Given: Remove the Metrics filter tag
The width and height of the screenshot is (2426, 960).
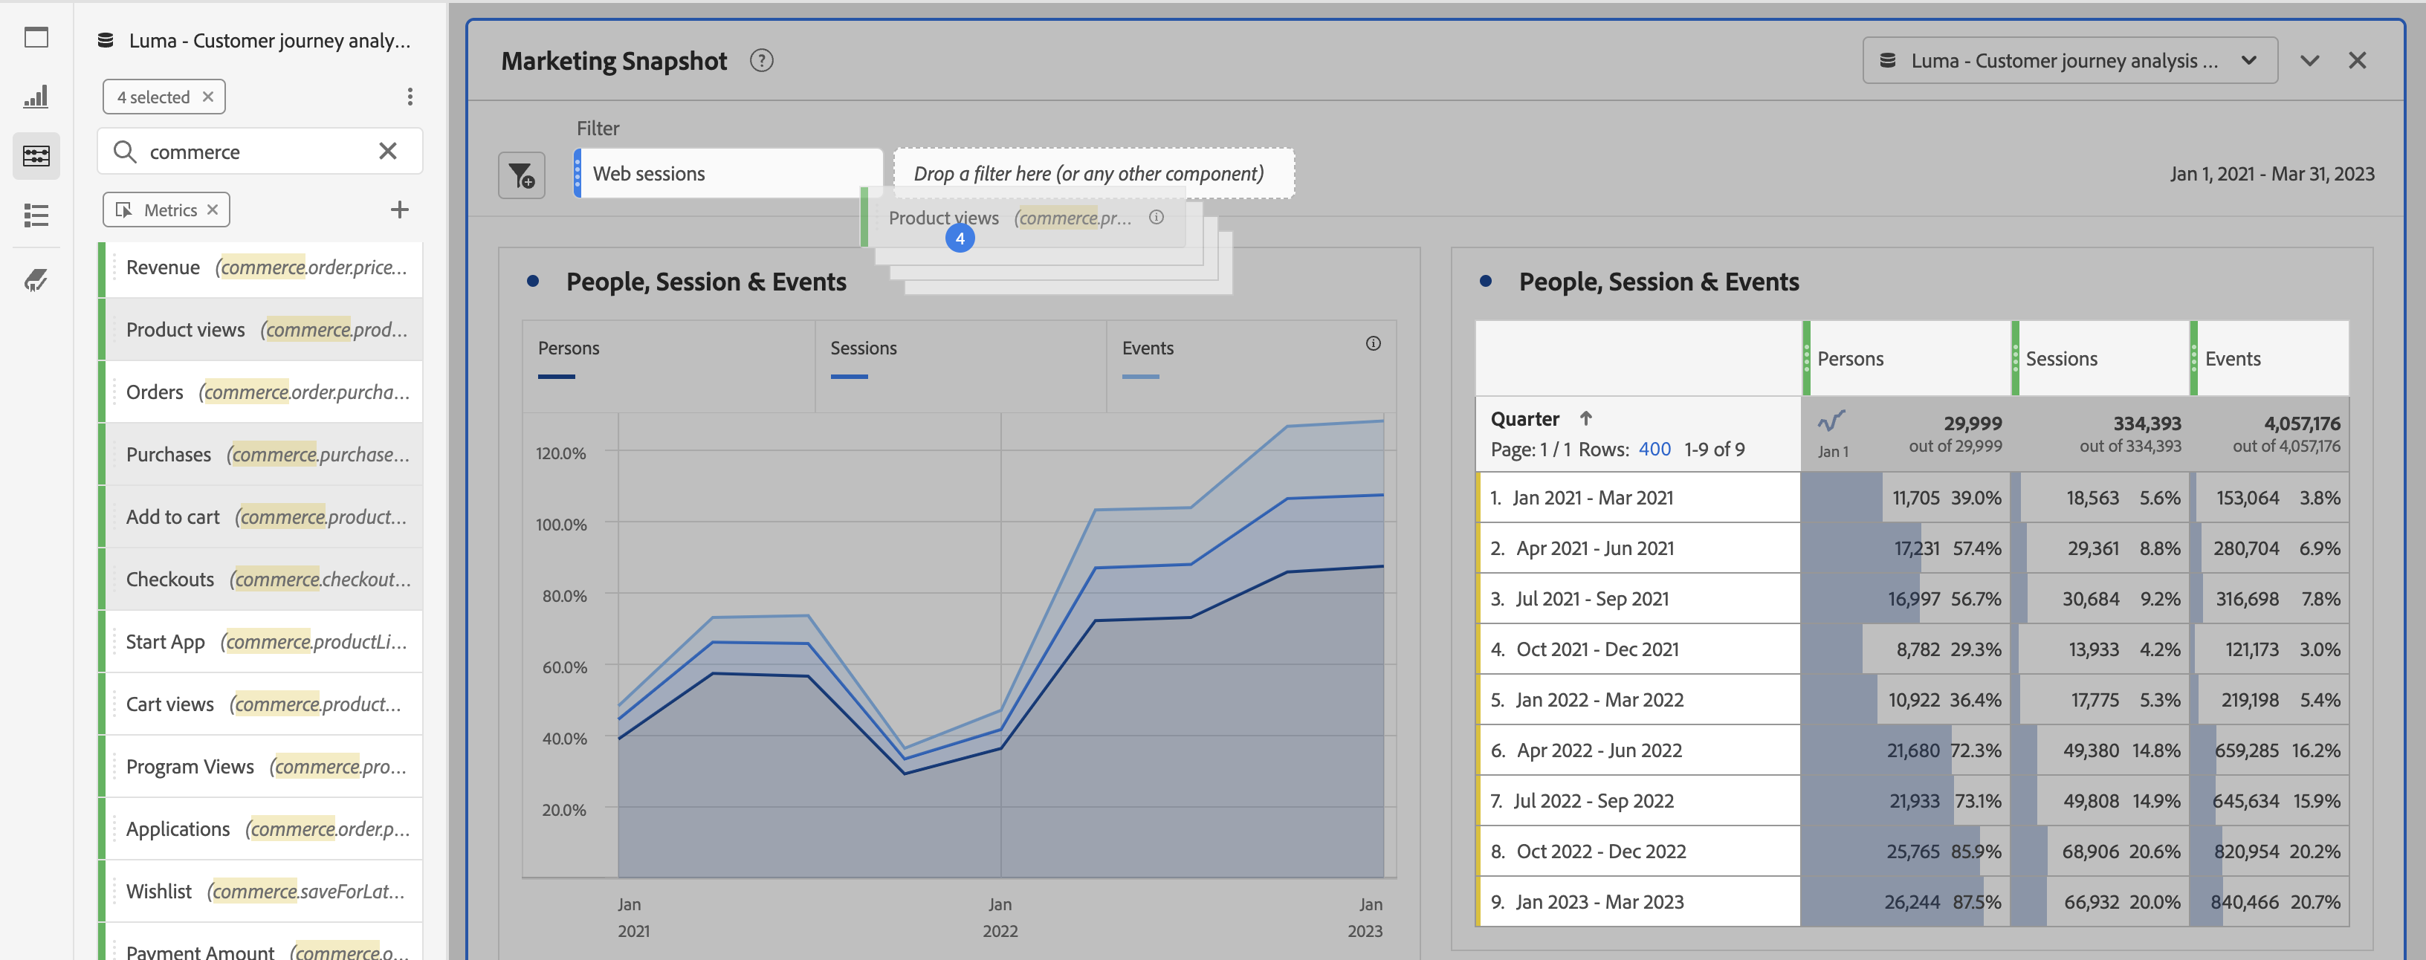Looking at the screenshot, I should click(213, 210).
